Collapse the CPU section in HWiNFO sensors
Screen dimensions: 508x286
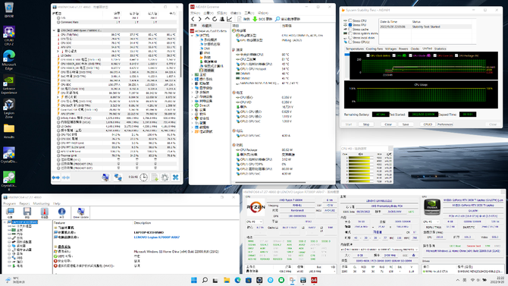(54, 30)
